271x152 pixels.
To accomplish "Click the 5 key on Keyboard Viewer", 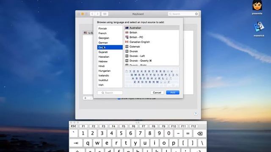I will 121,133.
